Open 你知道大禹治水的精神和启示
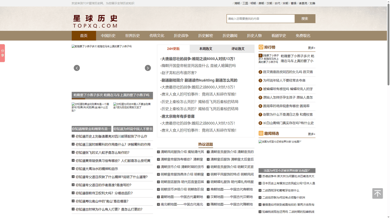This screenshot has width=390, height=219. (97, 169)
